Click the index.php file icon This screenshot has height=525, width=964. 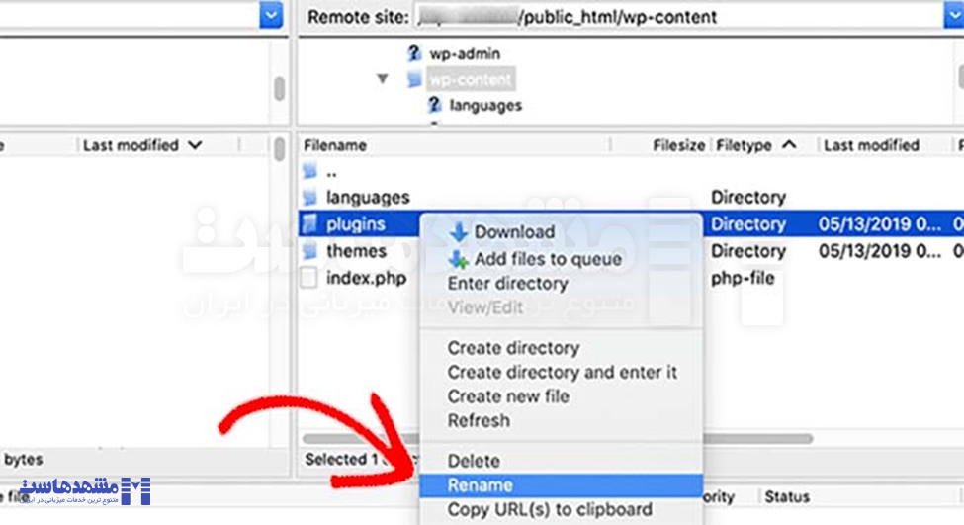[x=311, y=278]
